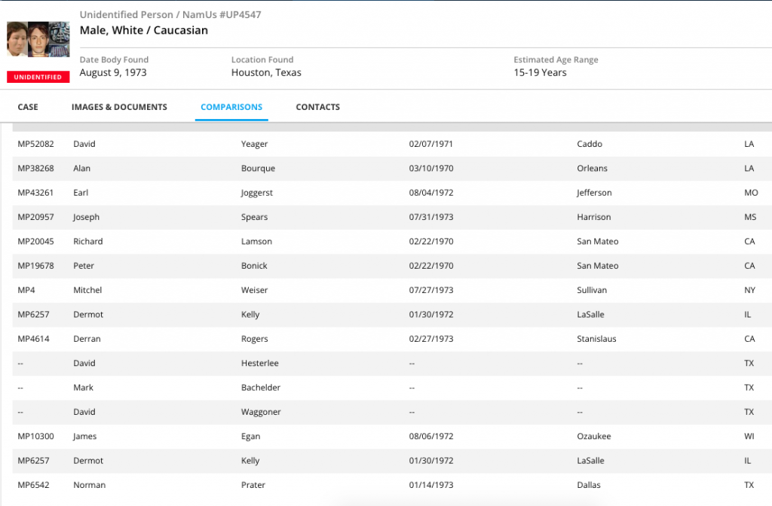Click the red UNIDENTIFIED status badge
The image size is (772, 506).
(38, 77)
